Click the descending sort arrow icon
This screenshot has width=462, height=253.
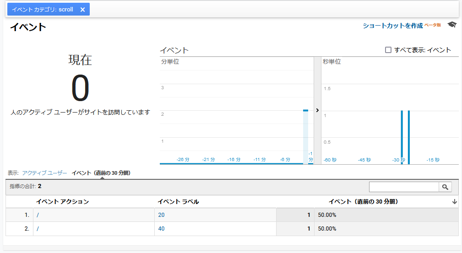455,202
